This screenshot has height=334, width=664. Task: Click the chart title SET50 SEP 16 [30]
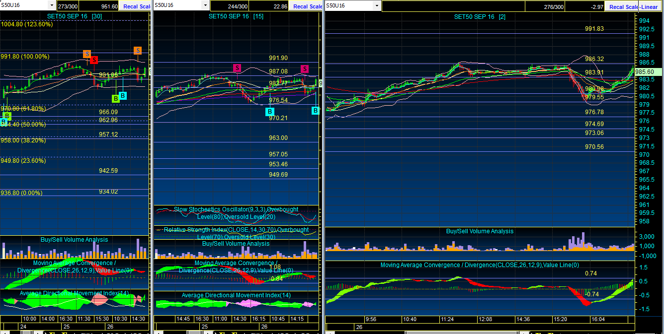[x=75, y=16]
